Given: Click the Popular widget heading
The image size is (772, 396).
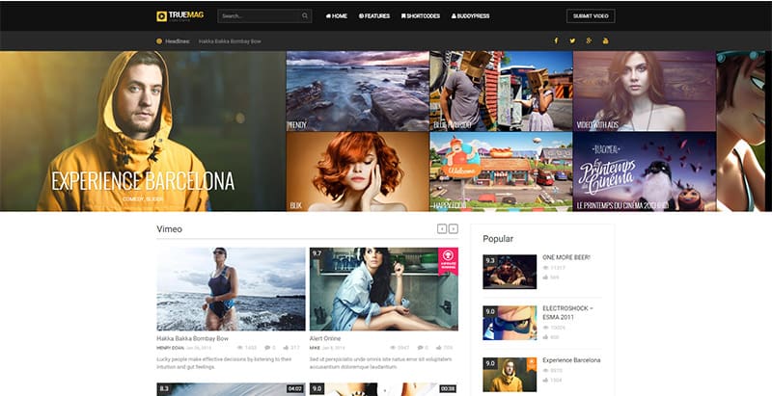Looking at the screenshot, I should [x=498, y=239].
